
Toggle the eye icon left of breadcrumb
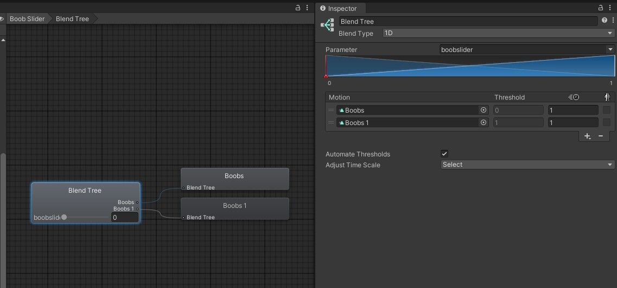(x=2, y=19)
